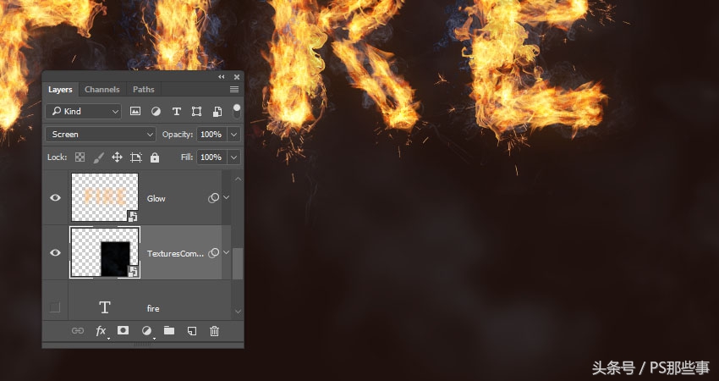Click the fire layer name
The width and height of the screenshot is (719, 381).
click(x=153, y=308)
